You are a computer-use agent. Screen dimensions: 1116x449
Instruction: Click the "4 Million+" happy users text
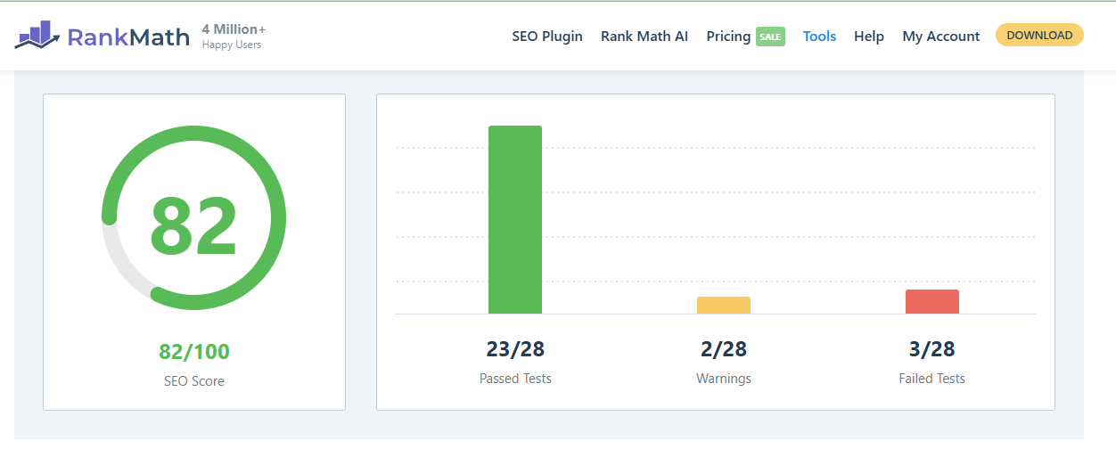234,29
